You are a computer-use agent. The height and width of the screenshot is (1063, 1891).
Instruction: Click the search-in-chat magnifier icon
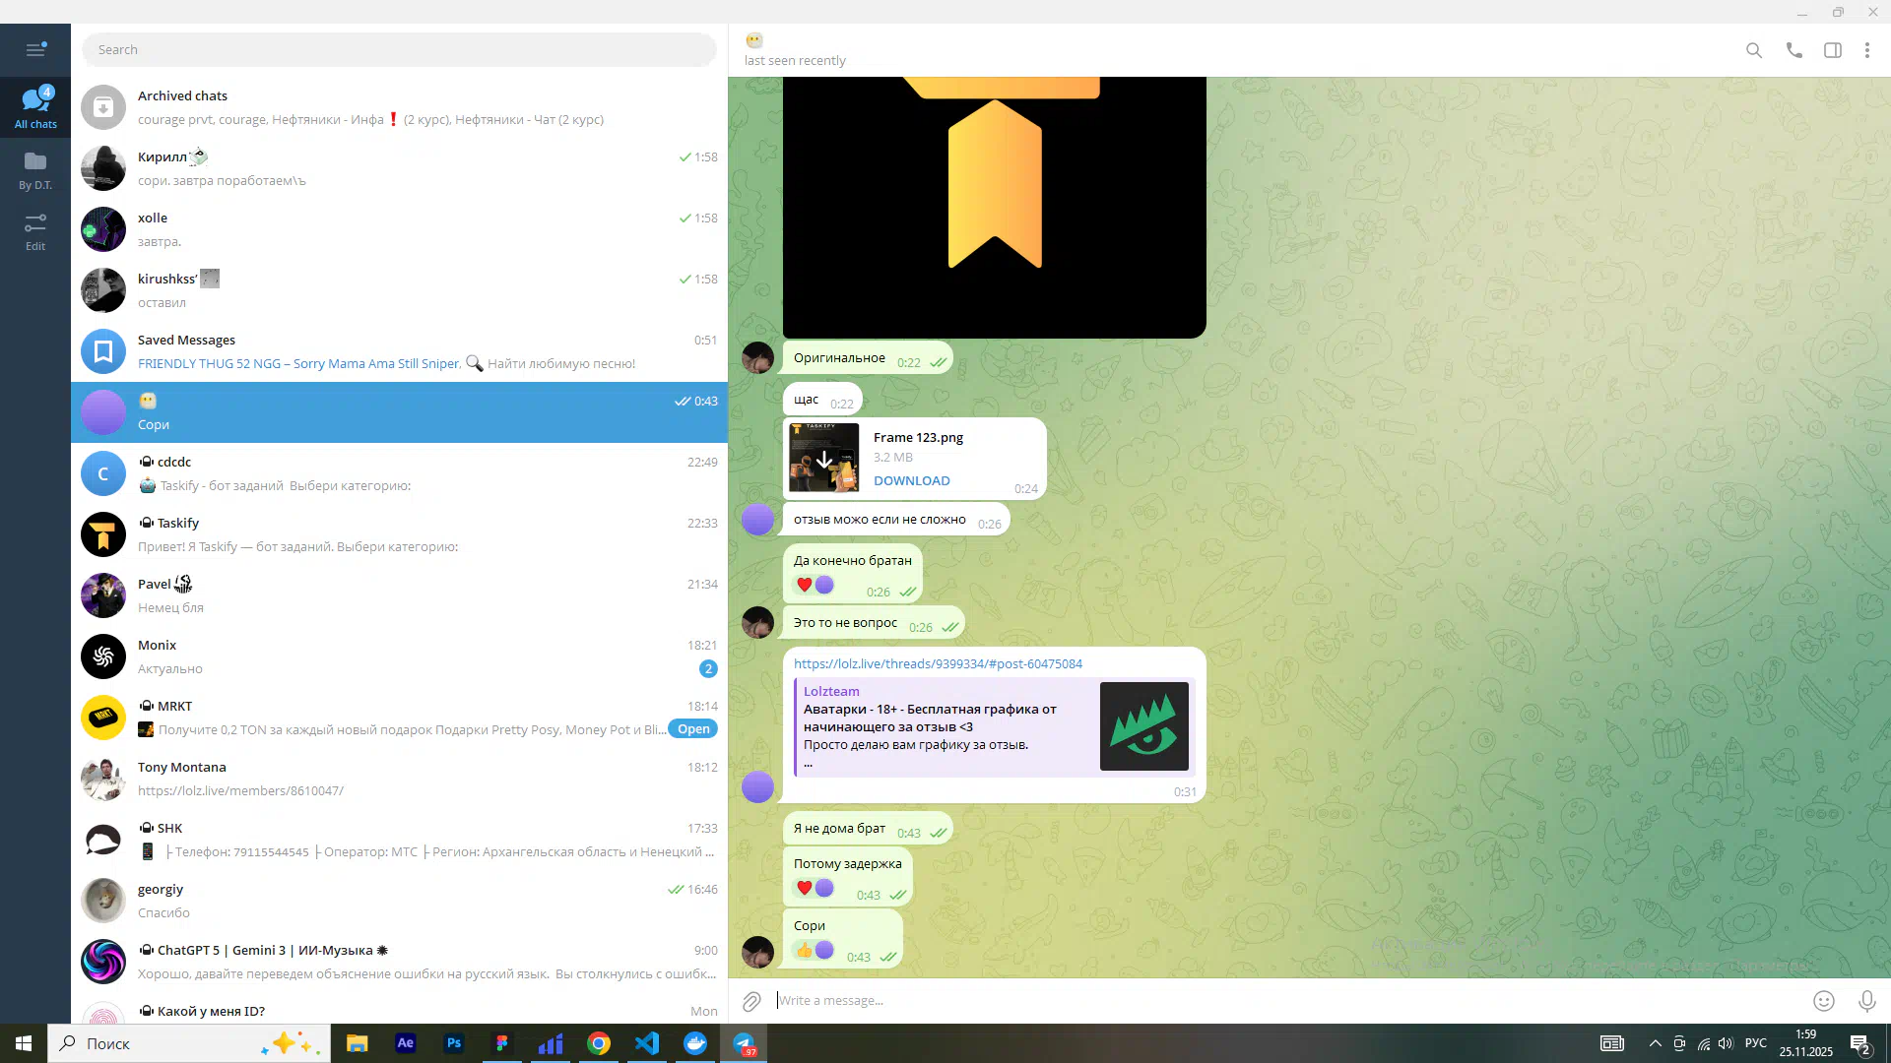[1754, 50]
